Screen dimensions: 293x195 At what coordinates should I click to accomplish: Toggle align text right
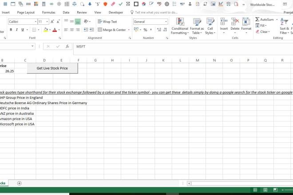click(x=78, y=30)
